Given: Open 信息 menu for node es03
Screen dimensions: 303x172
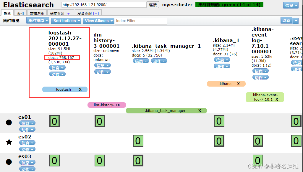Looking at the screenshot, I should point(27,163).
